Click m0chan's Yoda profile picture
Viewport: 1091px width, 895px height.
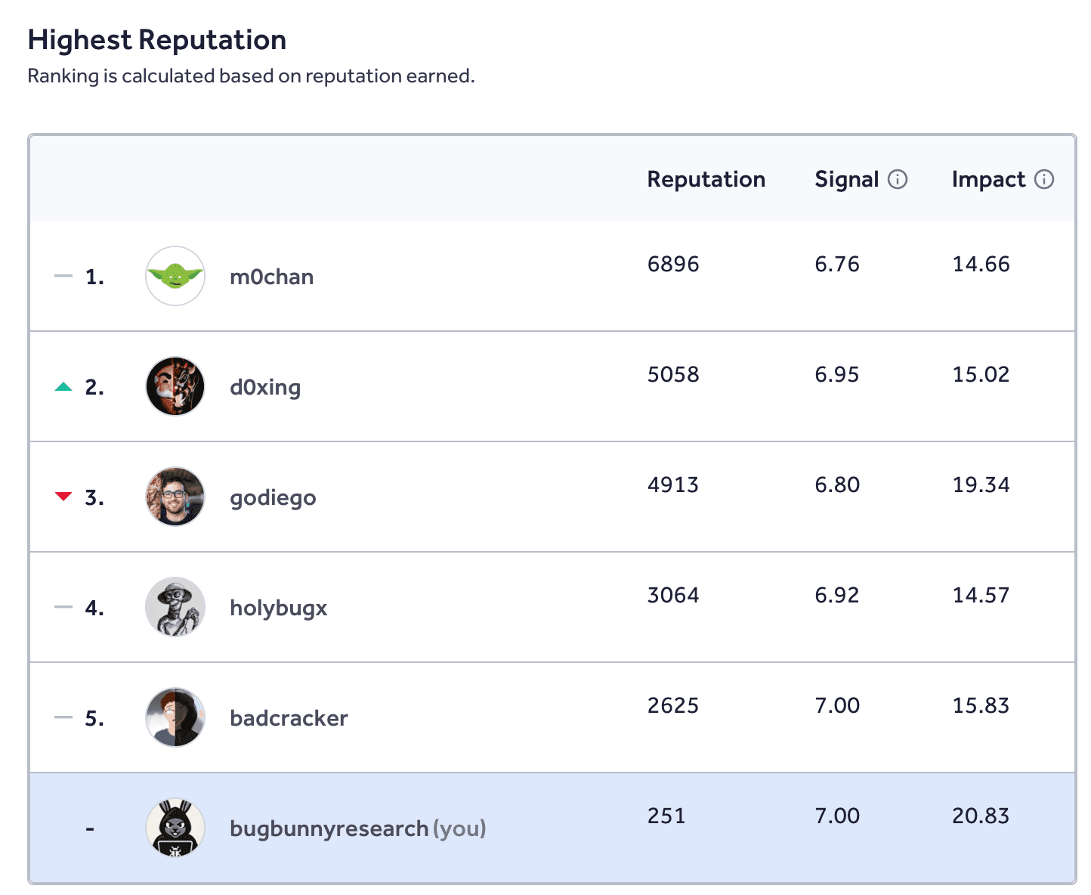(x=175, y=276)
